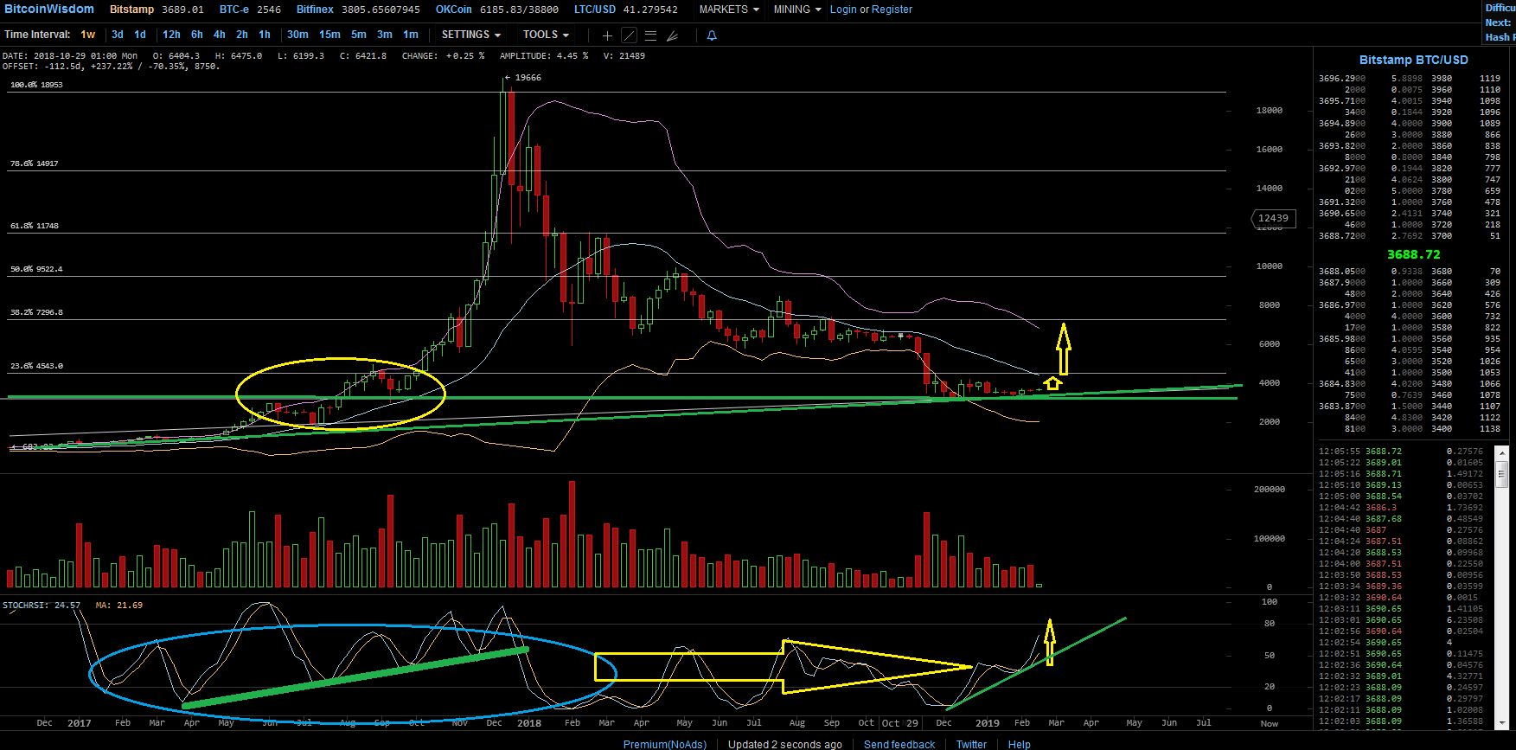Click the 100.0% 18953 Fibonacci level label
Viewport: 1516px width, 750px height.
36,85
